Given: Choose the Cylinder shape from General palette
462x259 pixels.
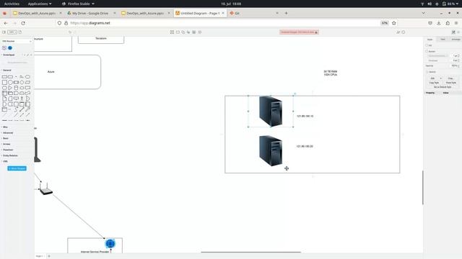Looking at the screenshot, I should click(16, 88).
